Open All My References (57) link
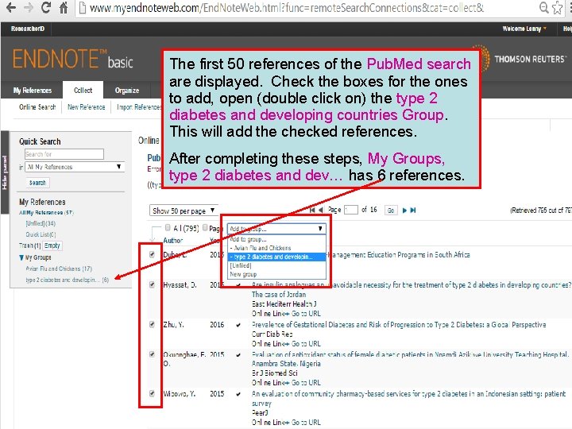This screenshot has width=572, height=429. (x=46, y=212)
